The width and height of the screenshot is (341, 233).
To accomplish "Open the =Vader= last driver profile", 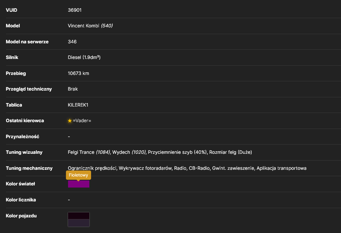I will (x=82, y=121).
